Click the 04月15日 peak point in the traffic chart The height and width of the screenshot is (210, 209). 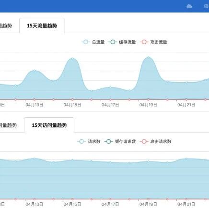tap(72, 59)
